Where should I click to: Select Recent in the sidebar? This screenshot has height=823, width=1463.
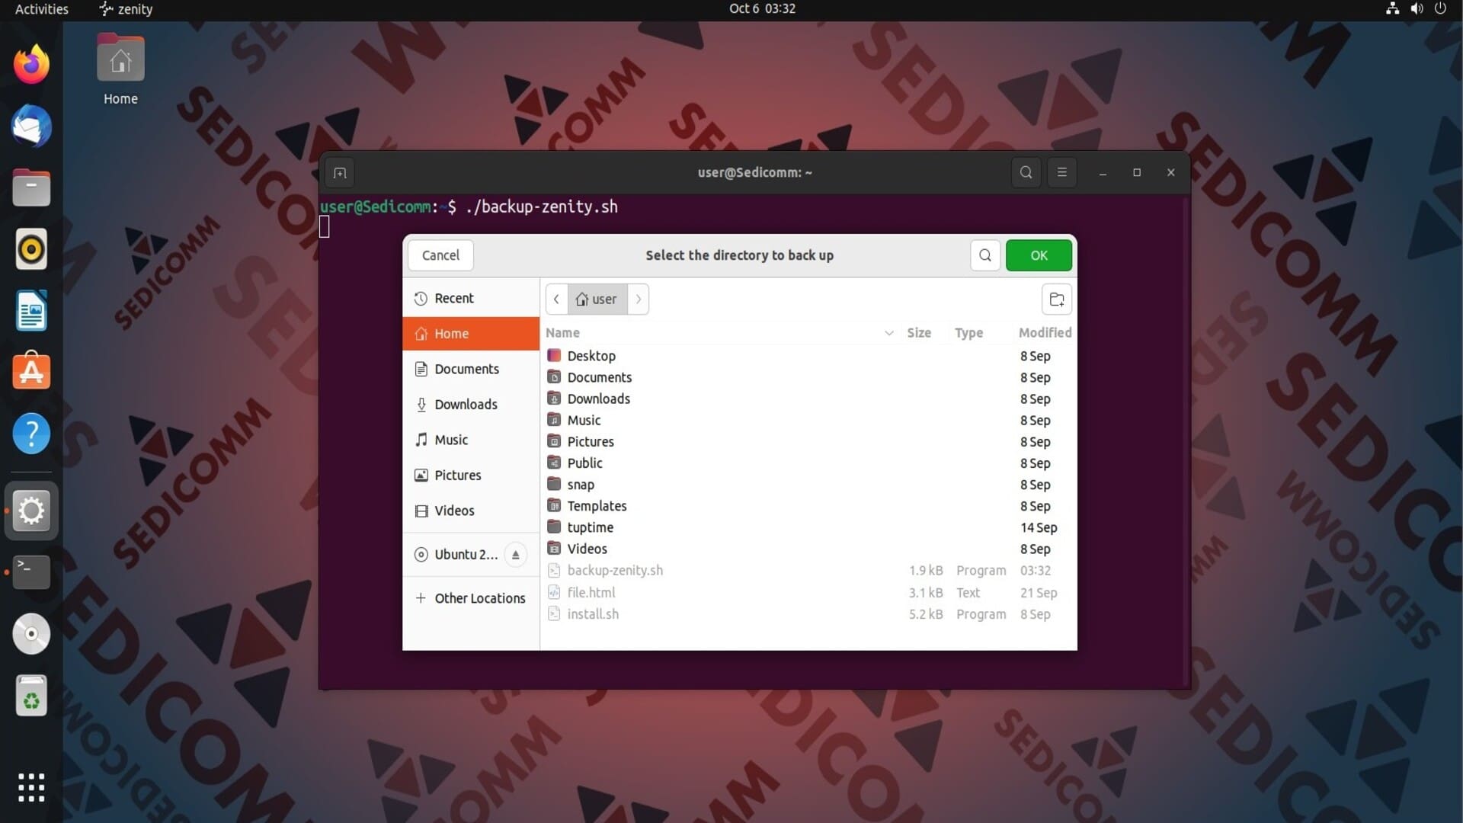point(453,298)
